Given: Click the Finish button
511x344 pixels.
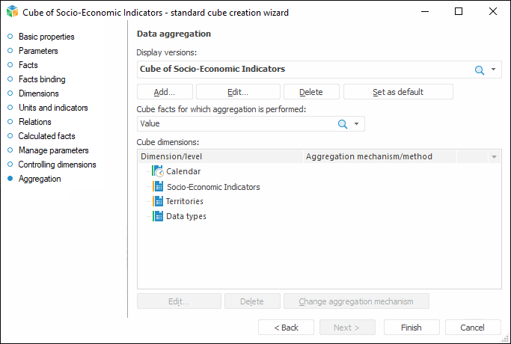Looking at the screenshot, I should (411, 328).
